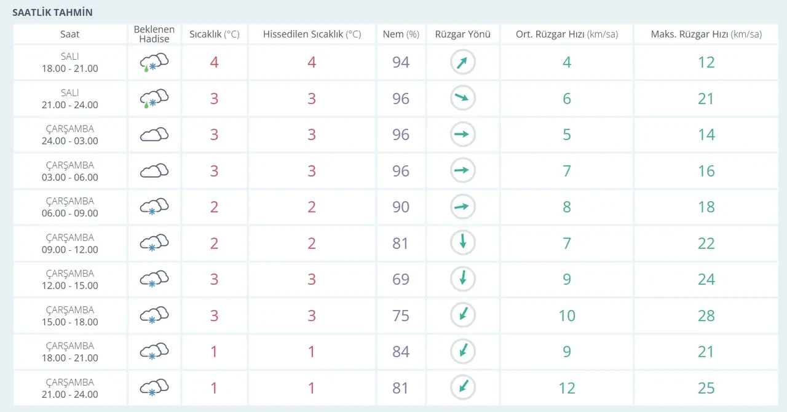
Task: Click the humidity value 69
Action: (401, 279)
